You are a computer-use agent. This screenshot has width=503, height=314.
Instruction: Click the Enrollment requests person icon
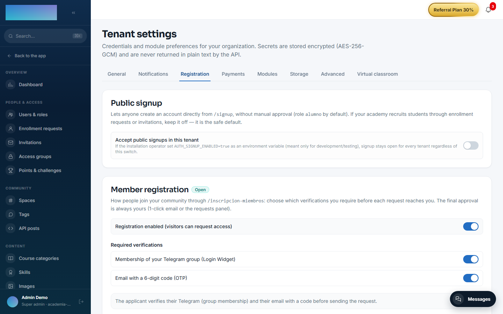point(11,129)
